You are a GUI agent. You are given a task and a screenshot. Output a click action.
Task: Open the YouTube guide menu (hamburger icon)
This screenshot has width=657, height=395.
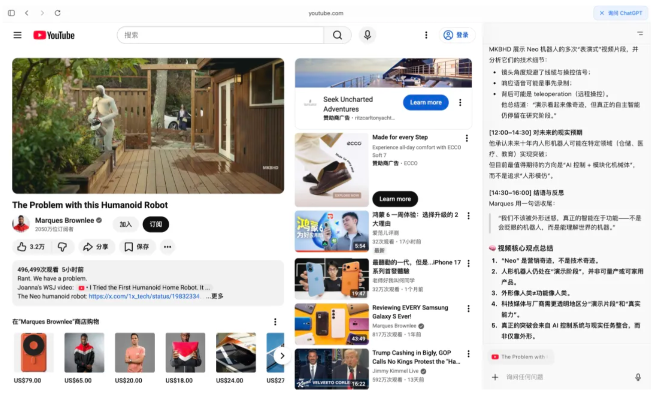17,35
